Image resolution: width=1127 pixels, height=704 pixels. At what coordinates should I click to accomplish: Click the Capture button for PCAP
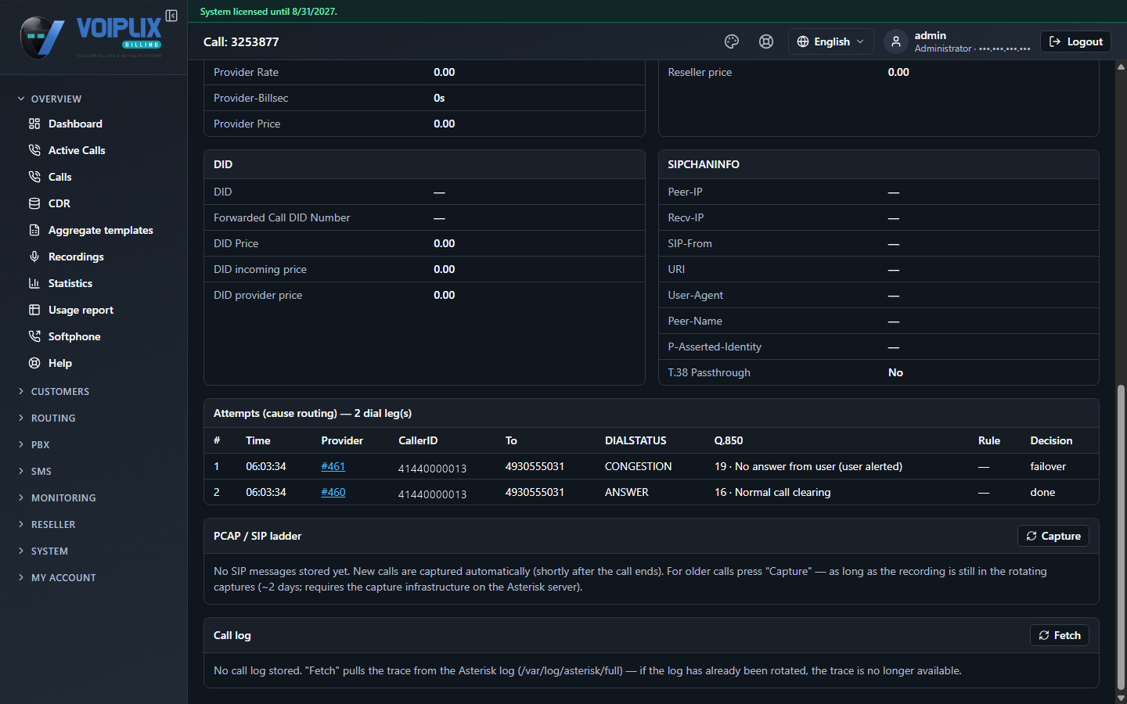1053,536
